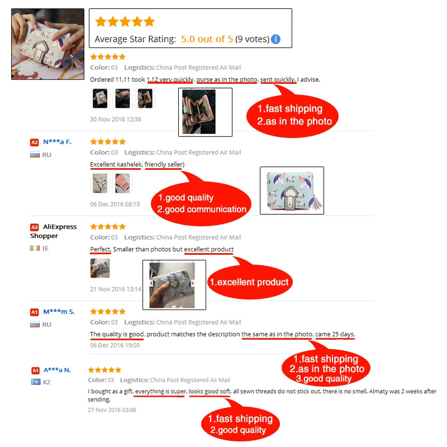
Task: Click the Ireland flag icon next to IE
Action: (x=35, y=248)
